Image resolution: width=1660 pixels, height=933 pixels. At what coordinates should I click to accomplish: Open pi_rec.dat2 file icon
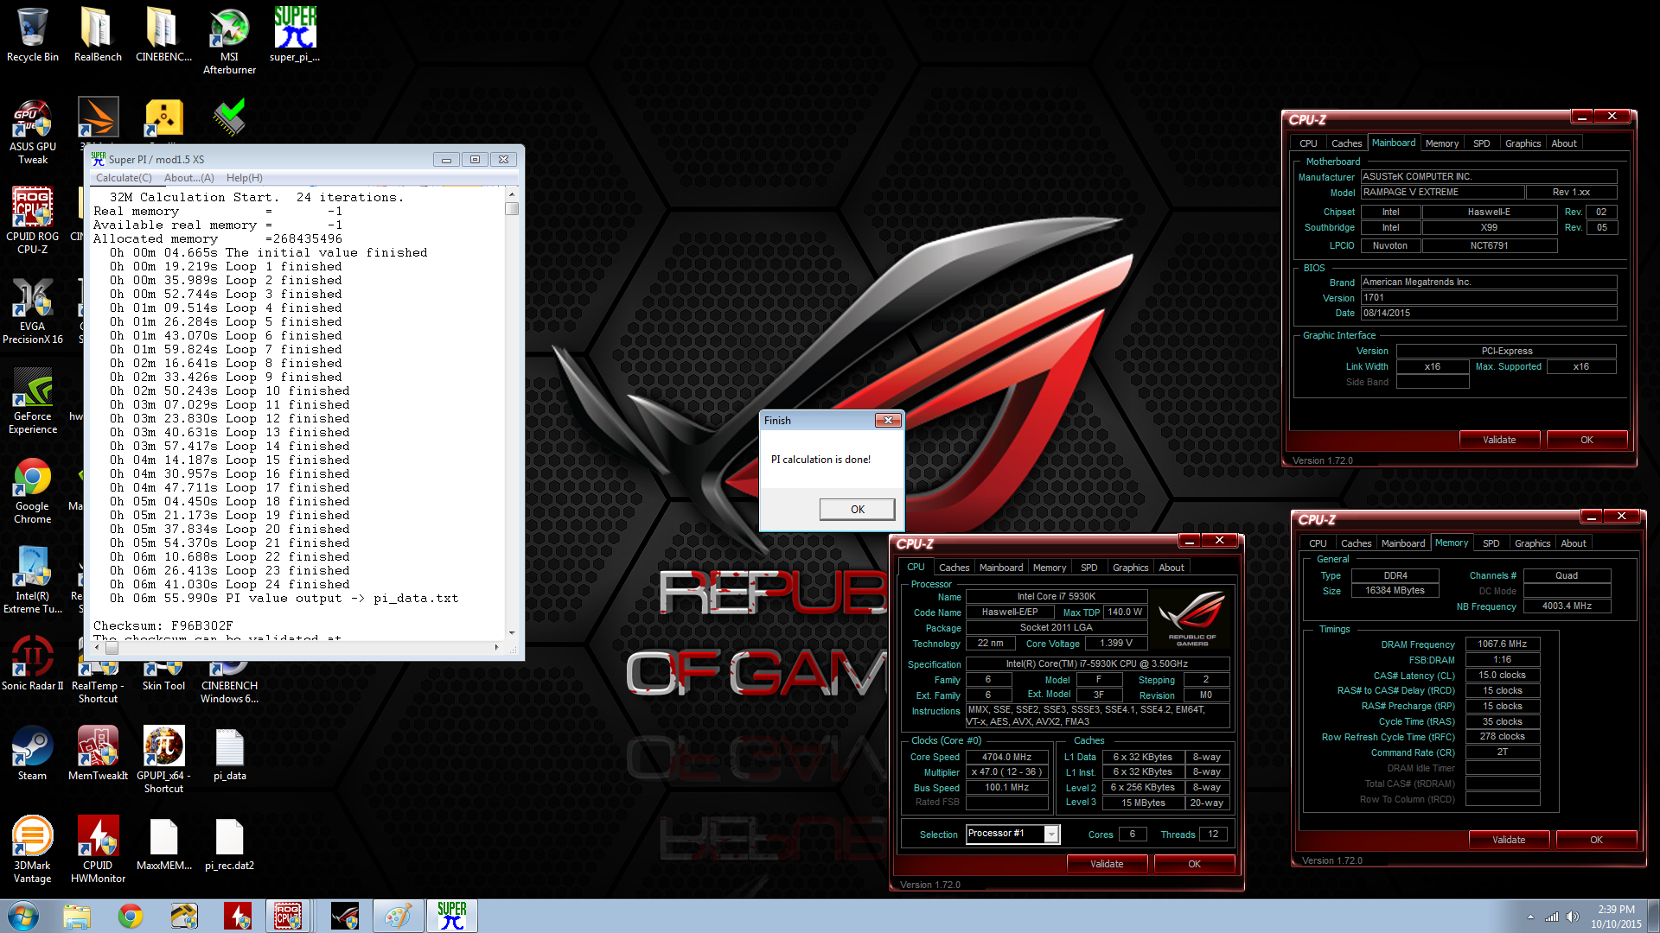[x=229, y=843]
